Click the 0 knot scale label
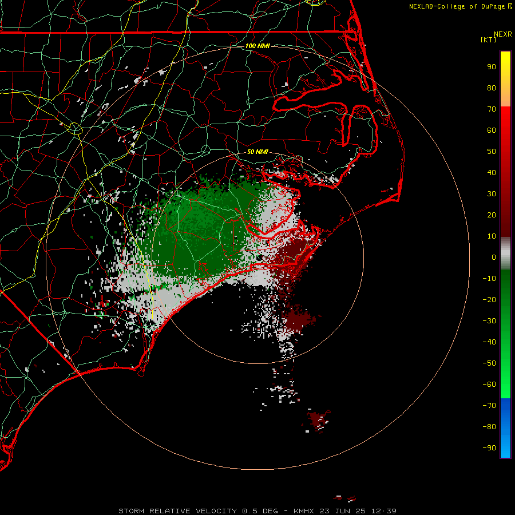 (x=494, y=257)
